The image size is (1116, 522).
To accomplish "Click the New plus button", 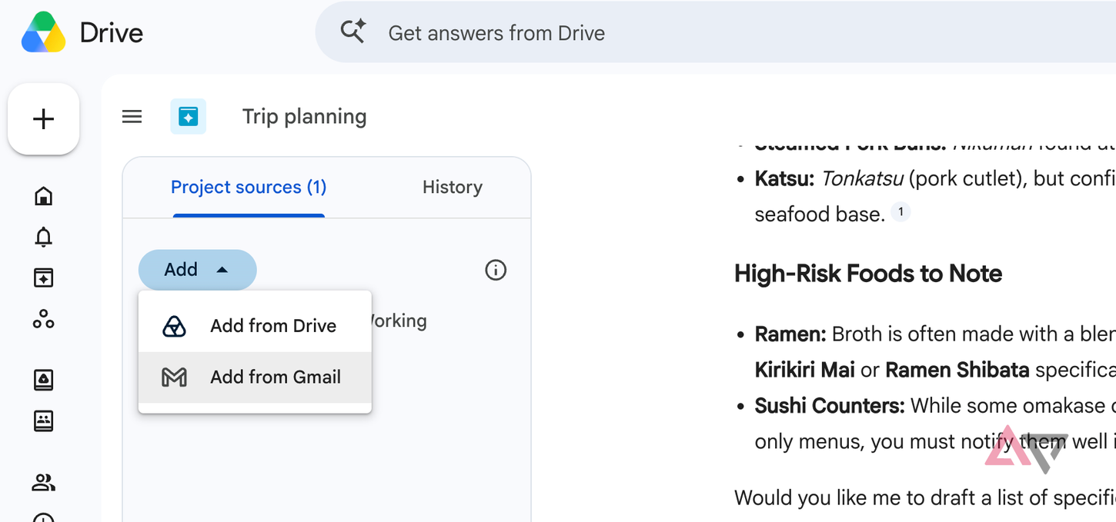I will [x=44, y=119].
